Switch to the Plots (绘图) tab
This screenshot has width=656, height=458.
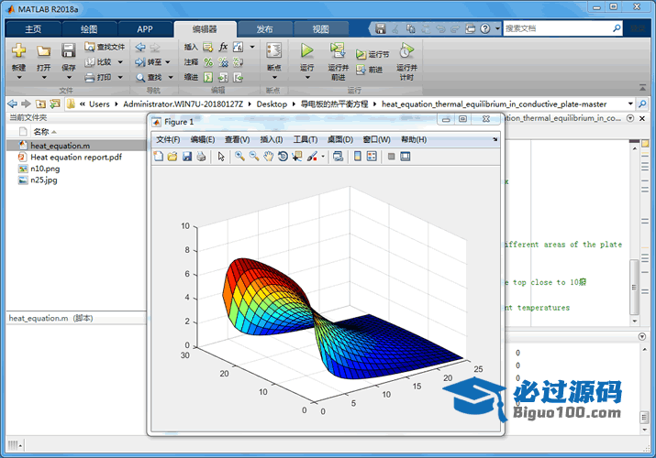click(89, 29)
